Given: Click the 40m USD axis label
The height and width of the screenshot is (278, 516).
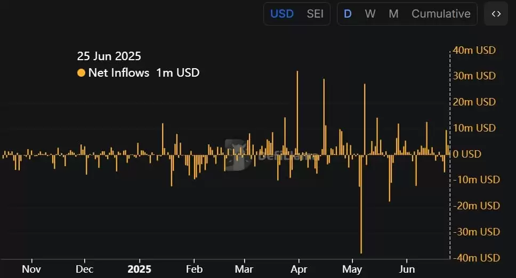Looking at the screenshot, I should [474, 50].
